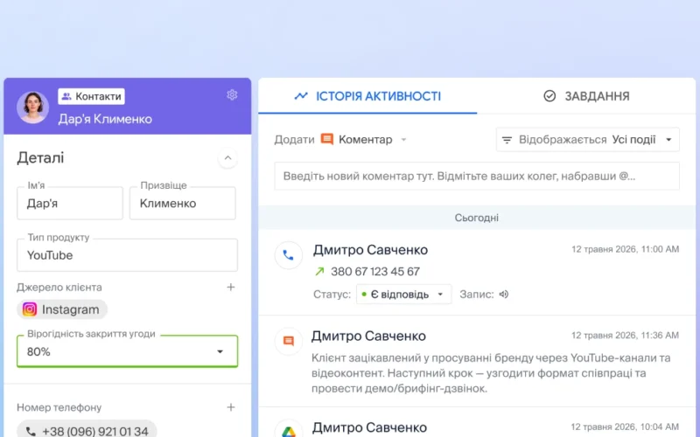
Task: Collapse the Деталі section
Action: 227,158
